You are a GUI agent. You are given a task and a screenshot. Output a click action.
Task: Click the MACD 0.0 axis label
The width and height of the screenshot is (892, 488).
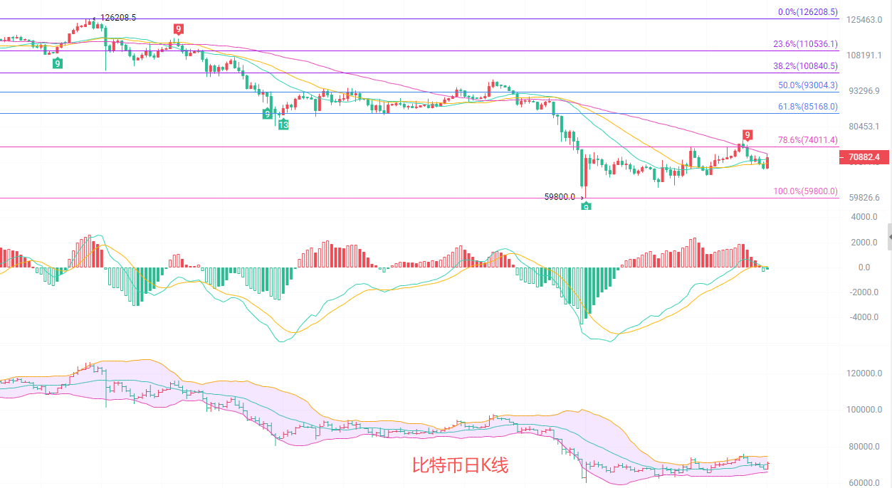(864, 267)
